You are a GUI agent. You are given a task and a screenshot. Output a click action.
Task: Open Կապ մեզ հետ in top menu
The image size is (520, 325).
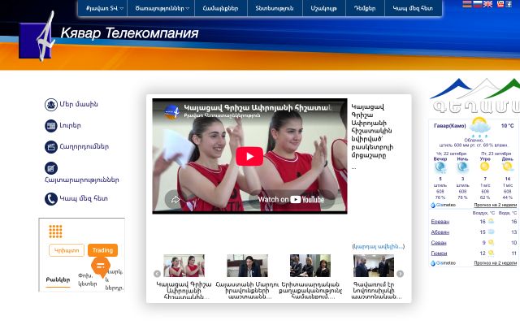click(413, 8)
